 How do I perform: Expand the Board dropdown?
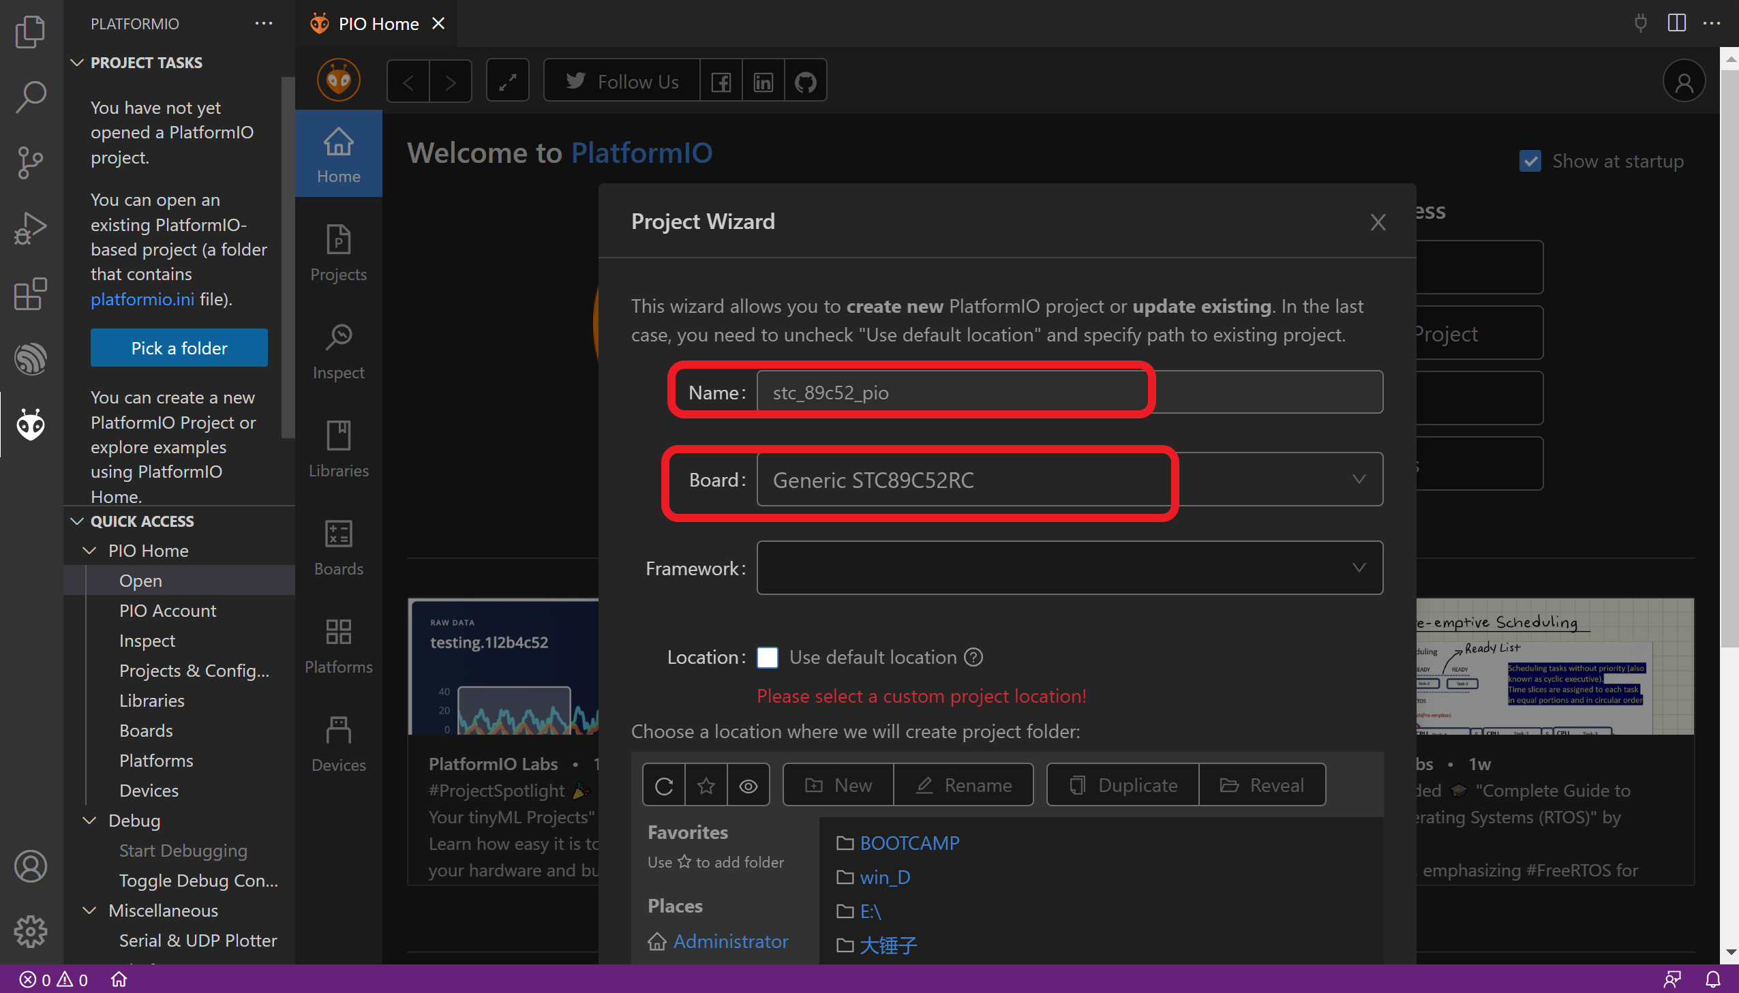(x=1359, y=480)
